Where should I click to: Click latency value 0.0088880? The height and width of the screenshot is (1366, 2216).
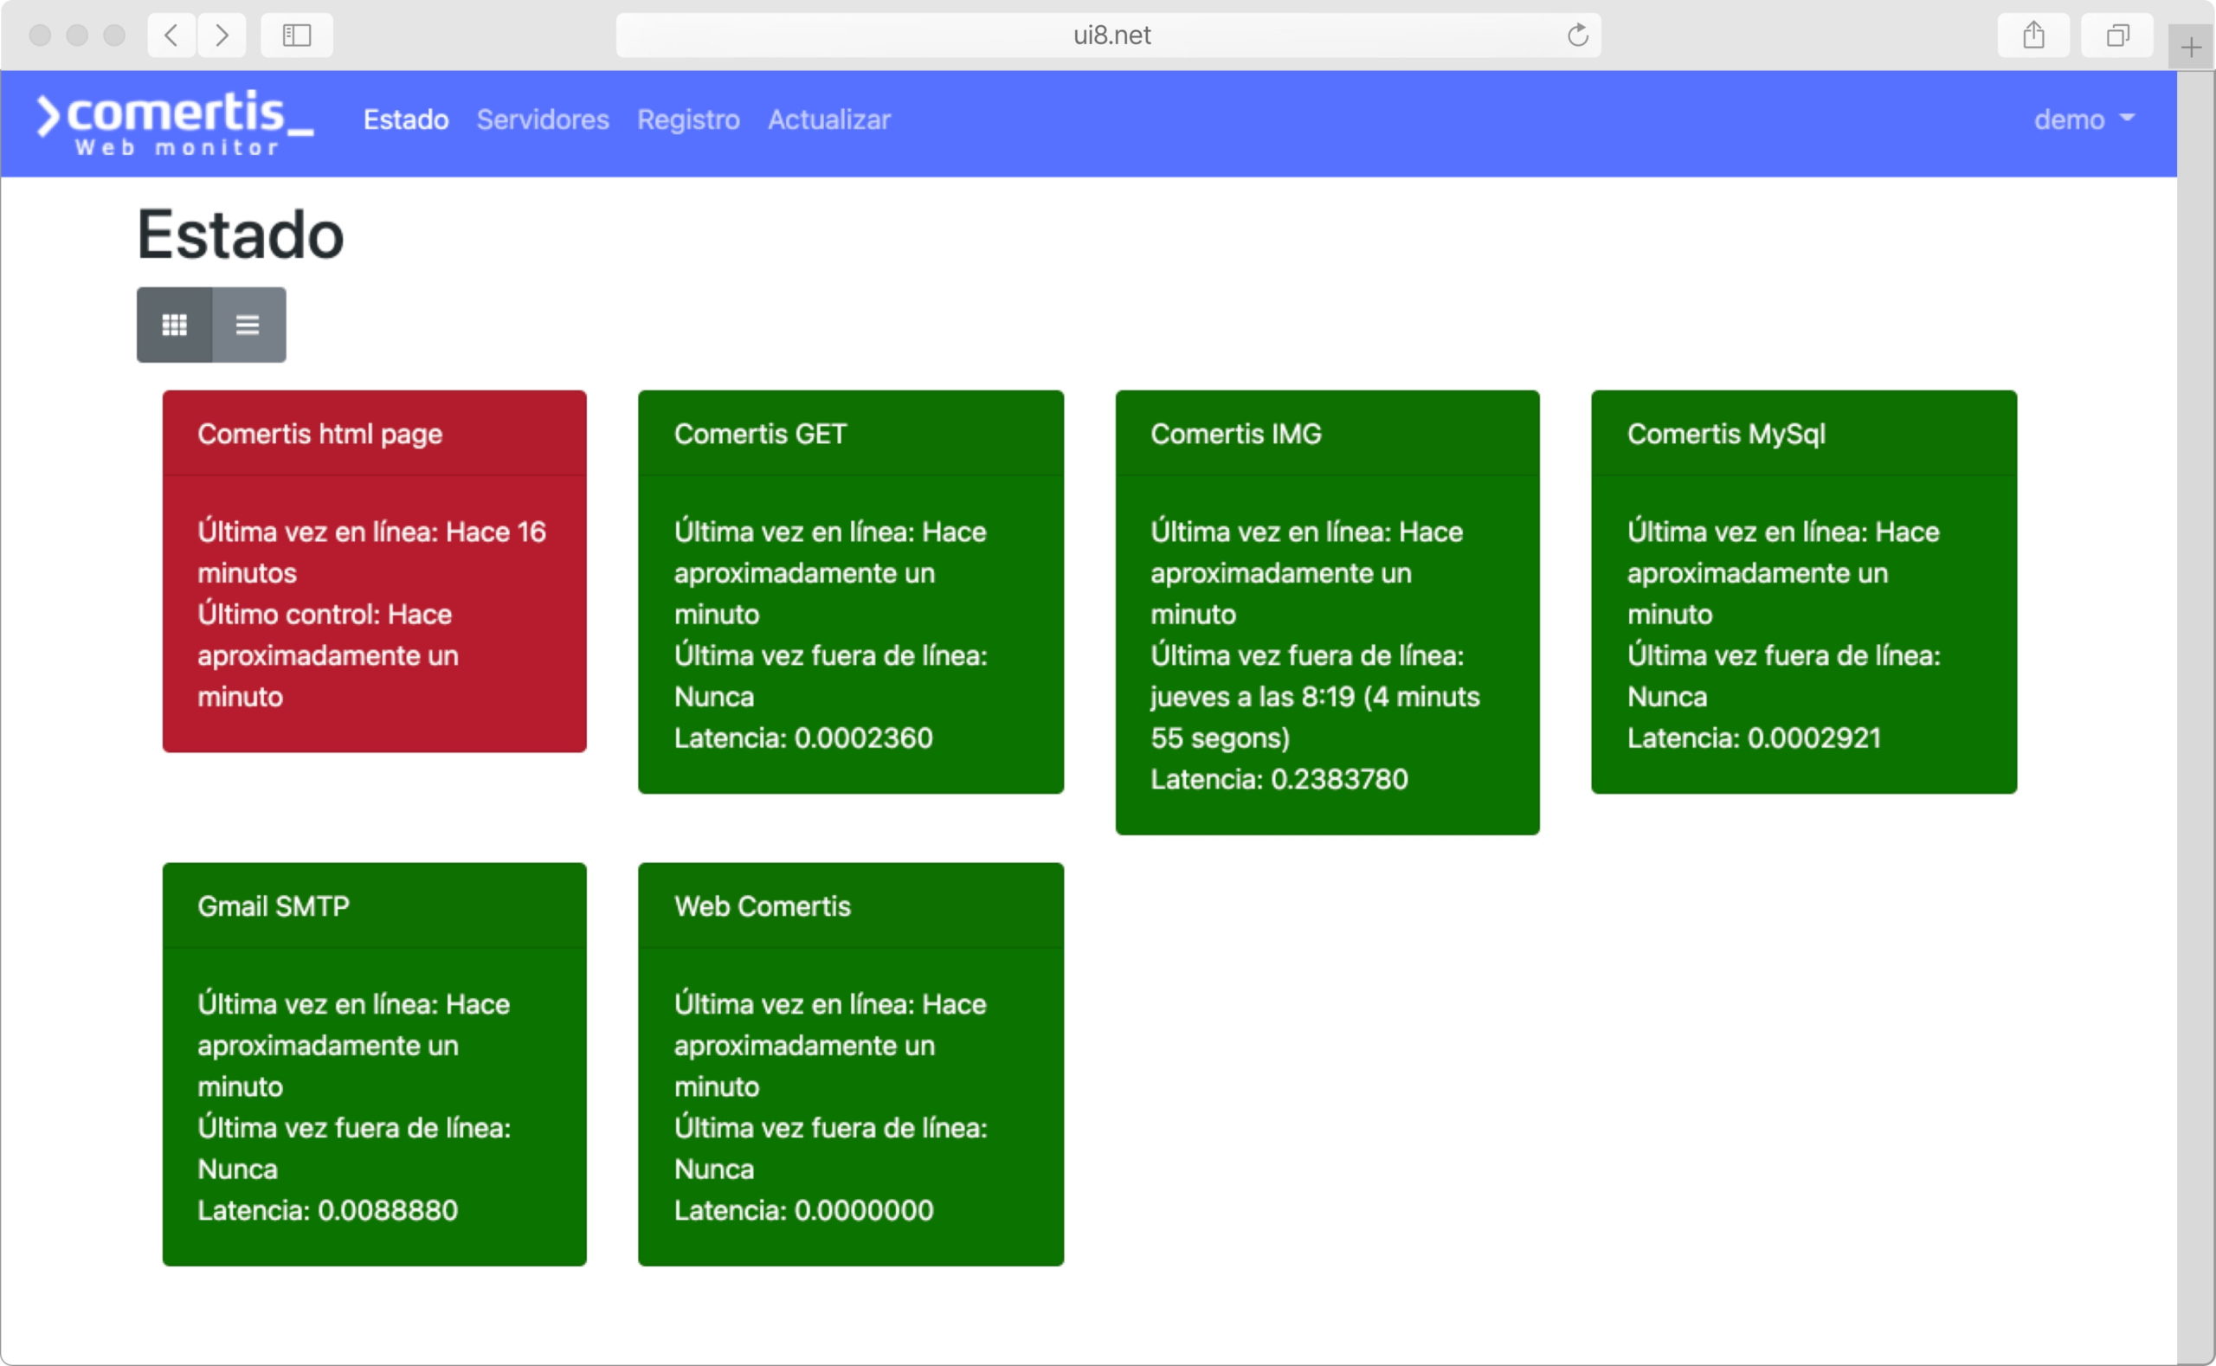pyautogui.click(x=388, y=1210)
